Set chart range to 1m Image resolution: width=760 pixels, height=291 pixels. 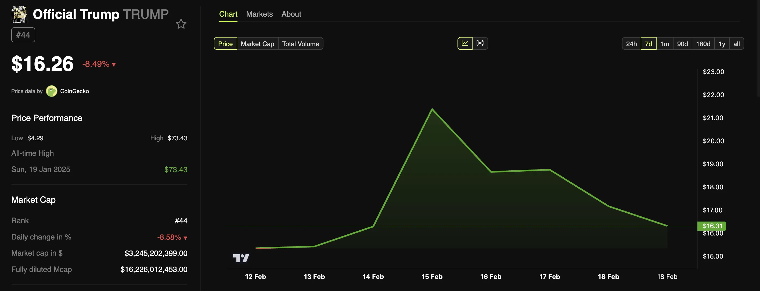click(664, 44)
